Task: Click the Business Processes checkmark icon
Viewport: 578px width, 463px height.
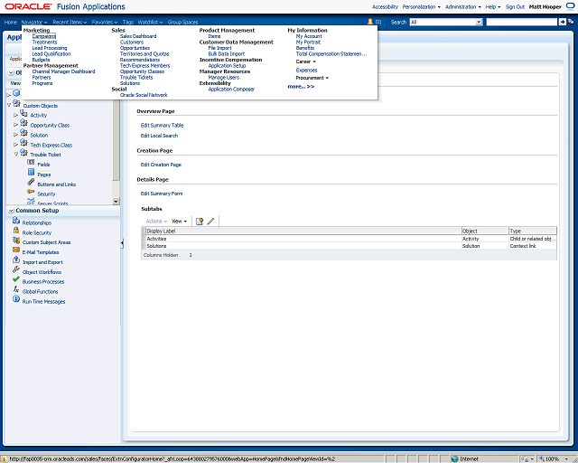Action: [16, 279]
